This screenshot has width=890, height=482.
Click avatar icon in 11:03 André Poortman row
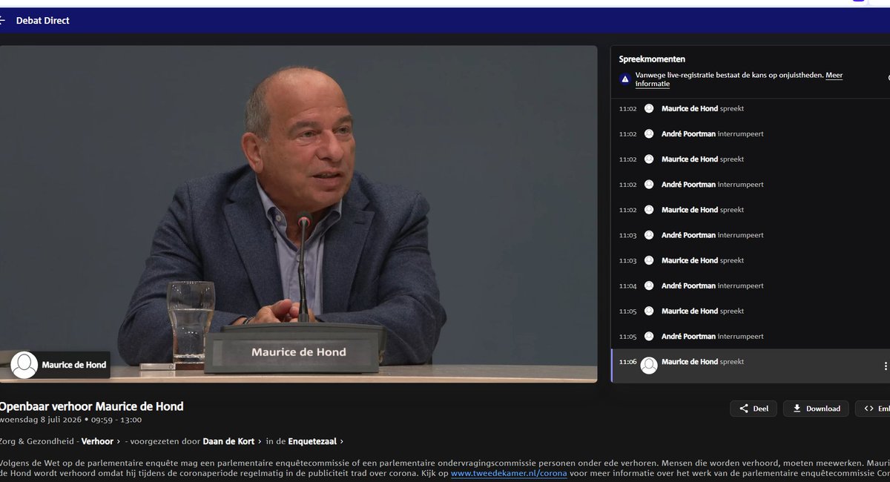pos(649,235)
